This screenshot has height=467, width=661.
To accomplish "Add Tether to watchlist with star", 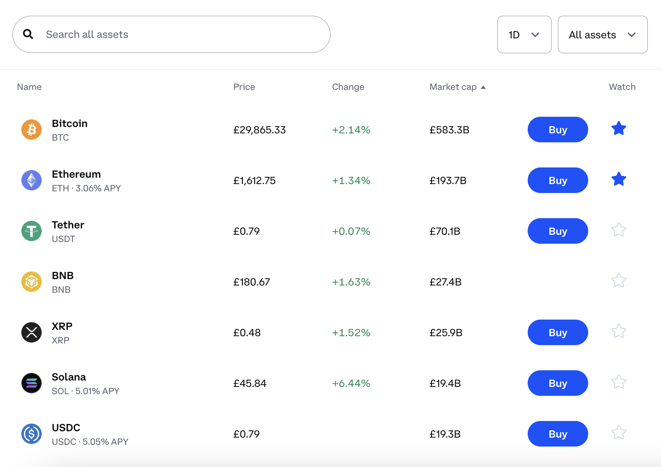I will [618, 230].
